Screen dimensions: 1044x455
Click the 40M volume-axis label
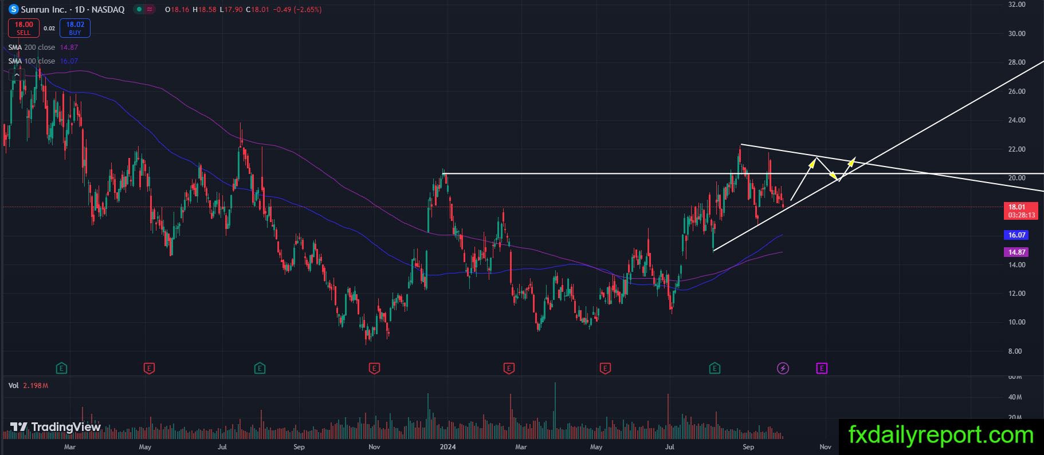(x=1015, y=397)
